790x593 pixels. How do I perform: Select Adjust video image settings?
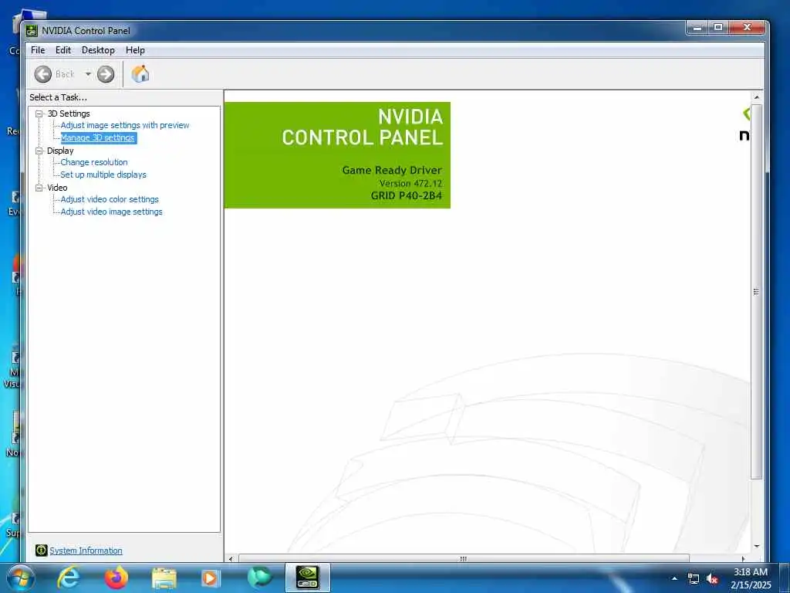(x=111, y=212)
